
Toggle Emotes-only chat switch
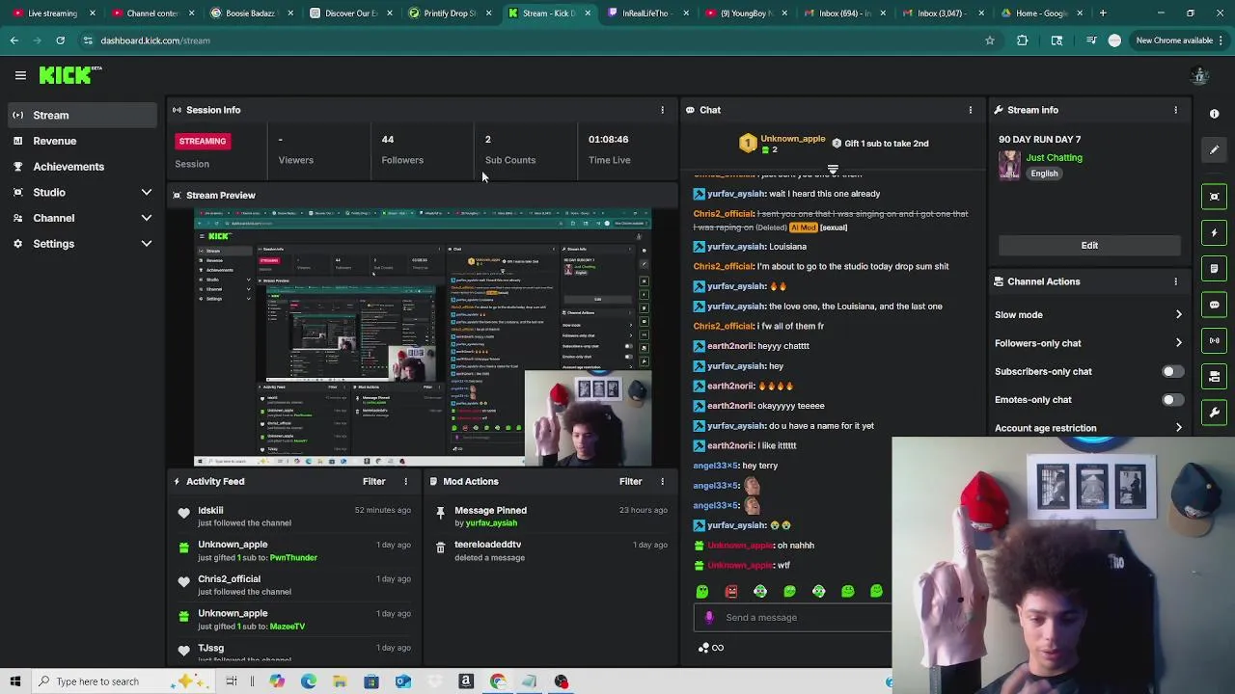pos(1171,399)
